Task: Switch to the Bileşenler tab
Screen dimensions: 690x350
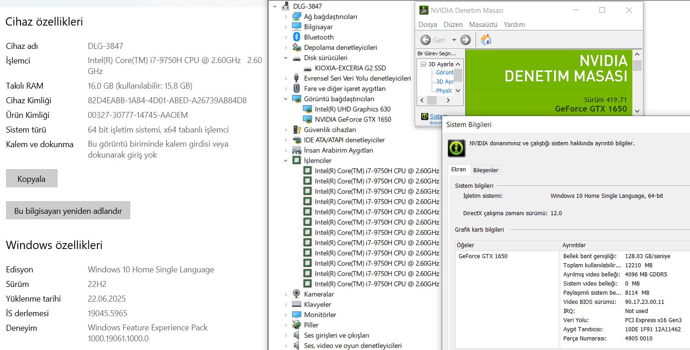Action: (486, 170)
